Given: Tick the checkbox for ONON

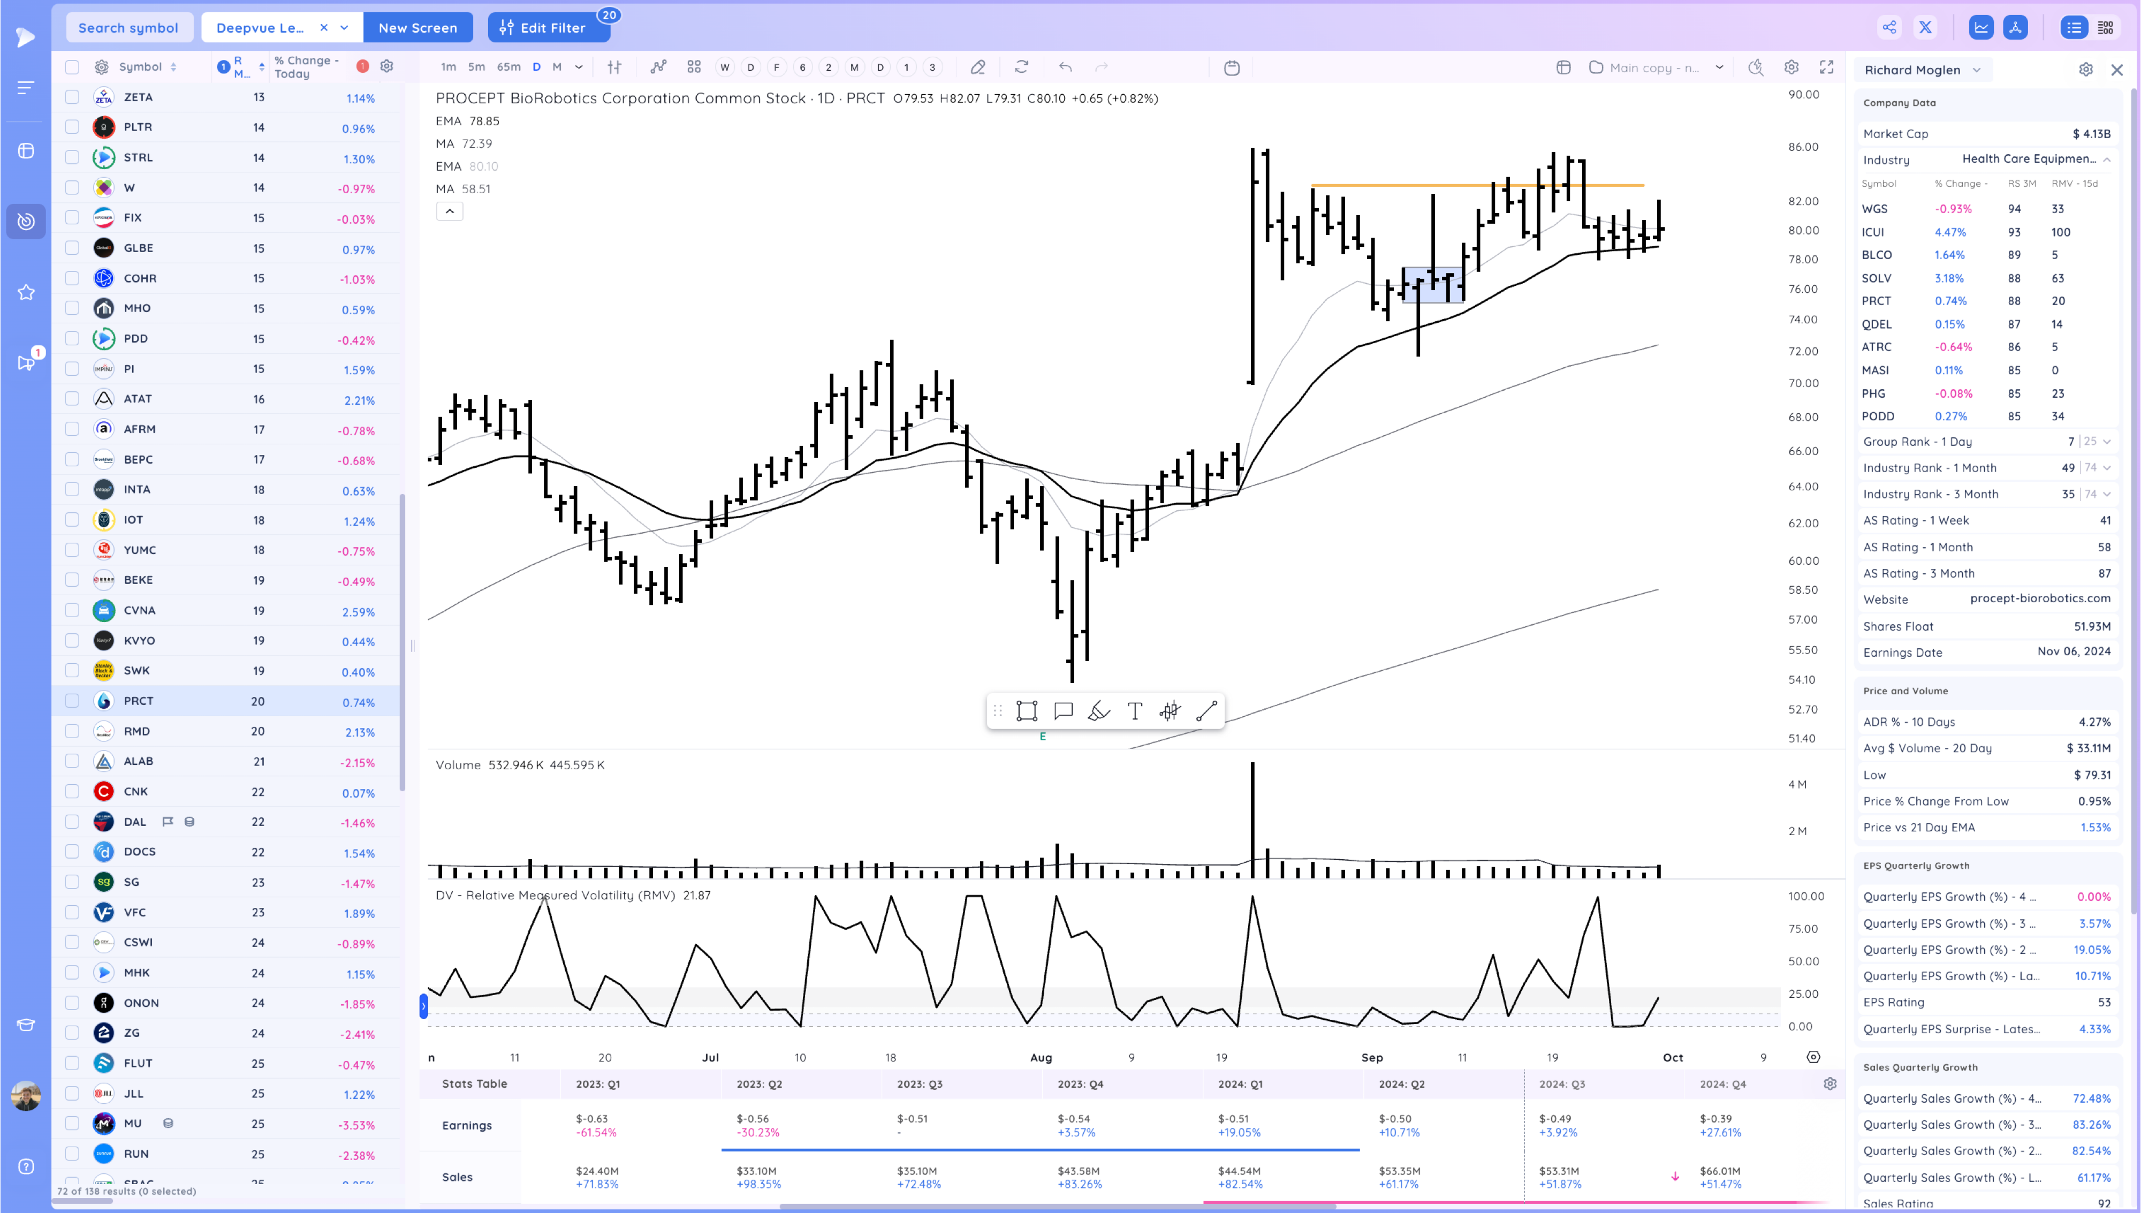Looking at the screenshot, I should [72, 1002].
